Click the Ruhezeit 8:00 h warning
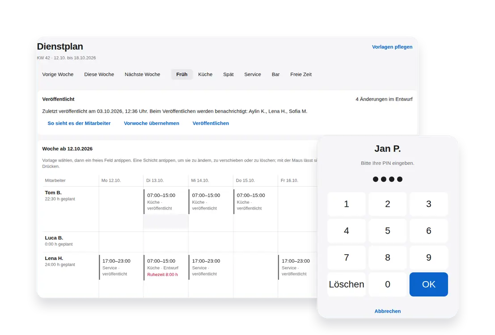Image resolution: width=495 pixels, height=335 pixels. (163, 275)
